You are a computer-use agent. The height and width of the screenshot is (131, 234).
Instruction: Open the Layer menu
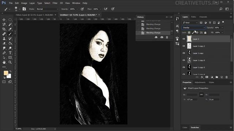click(32, 3)
